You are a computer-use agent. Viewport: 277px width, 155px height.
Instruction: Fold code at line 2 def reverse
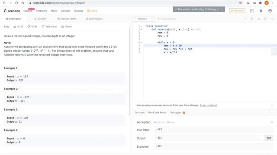pos(142,29)
